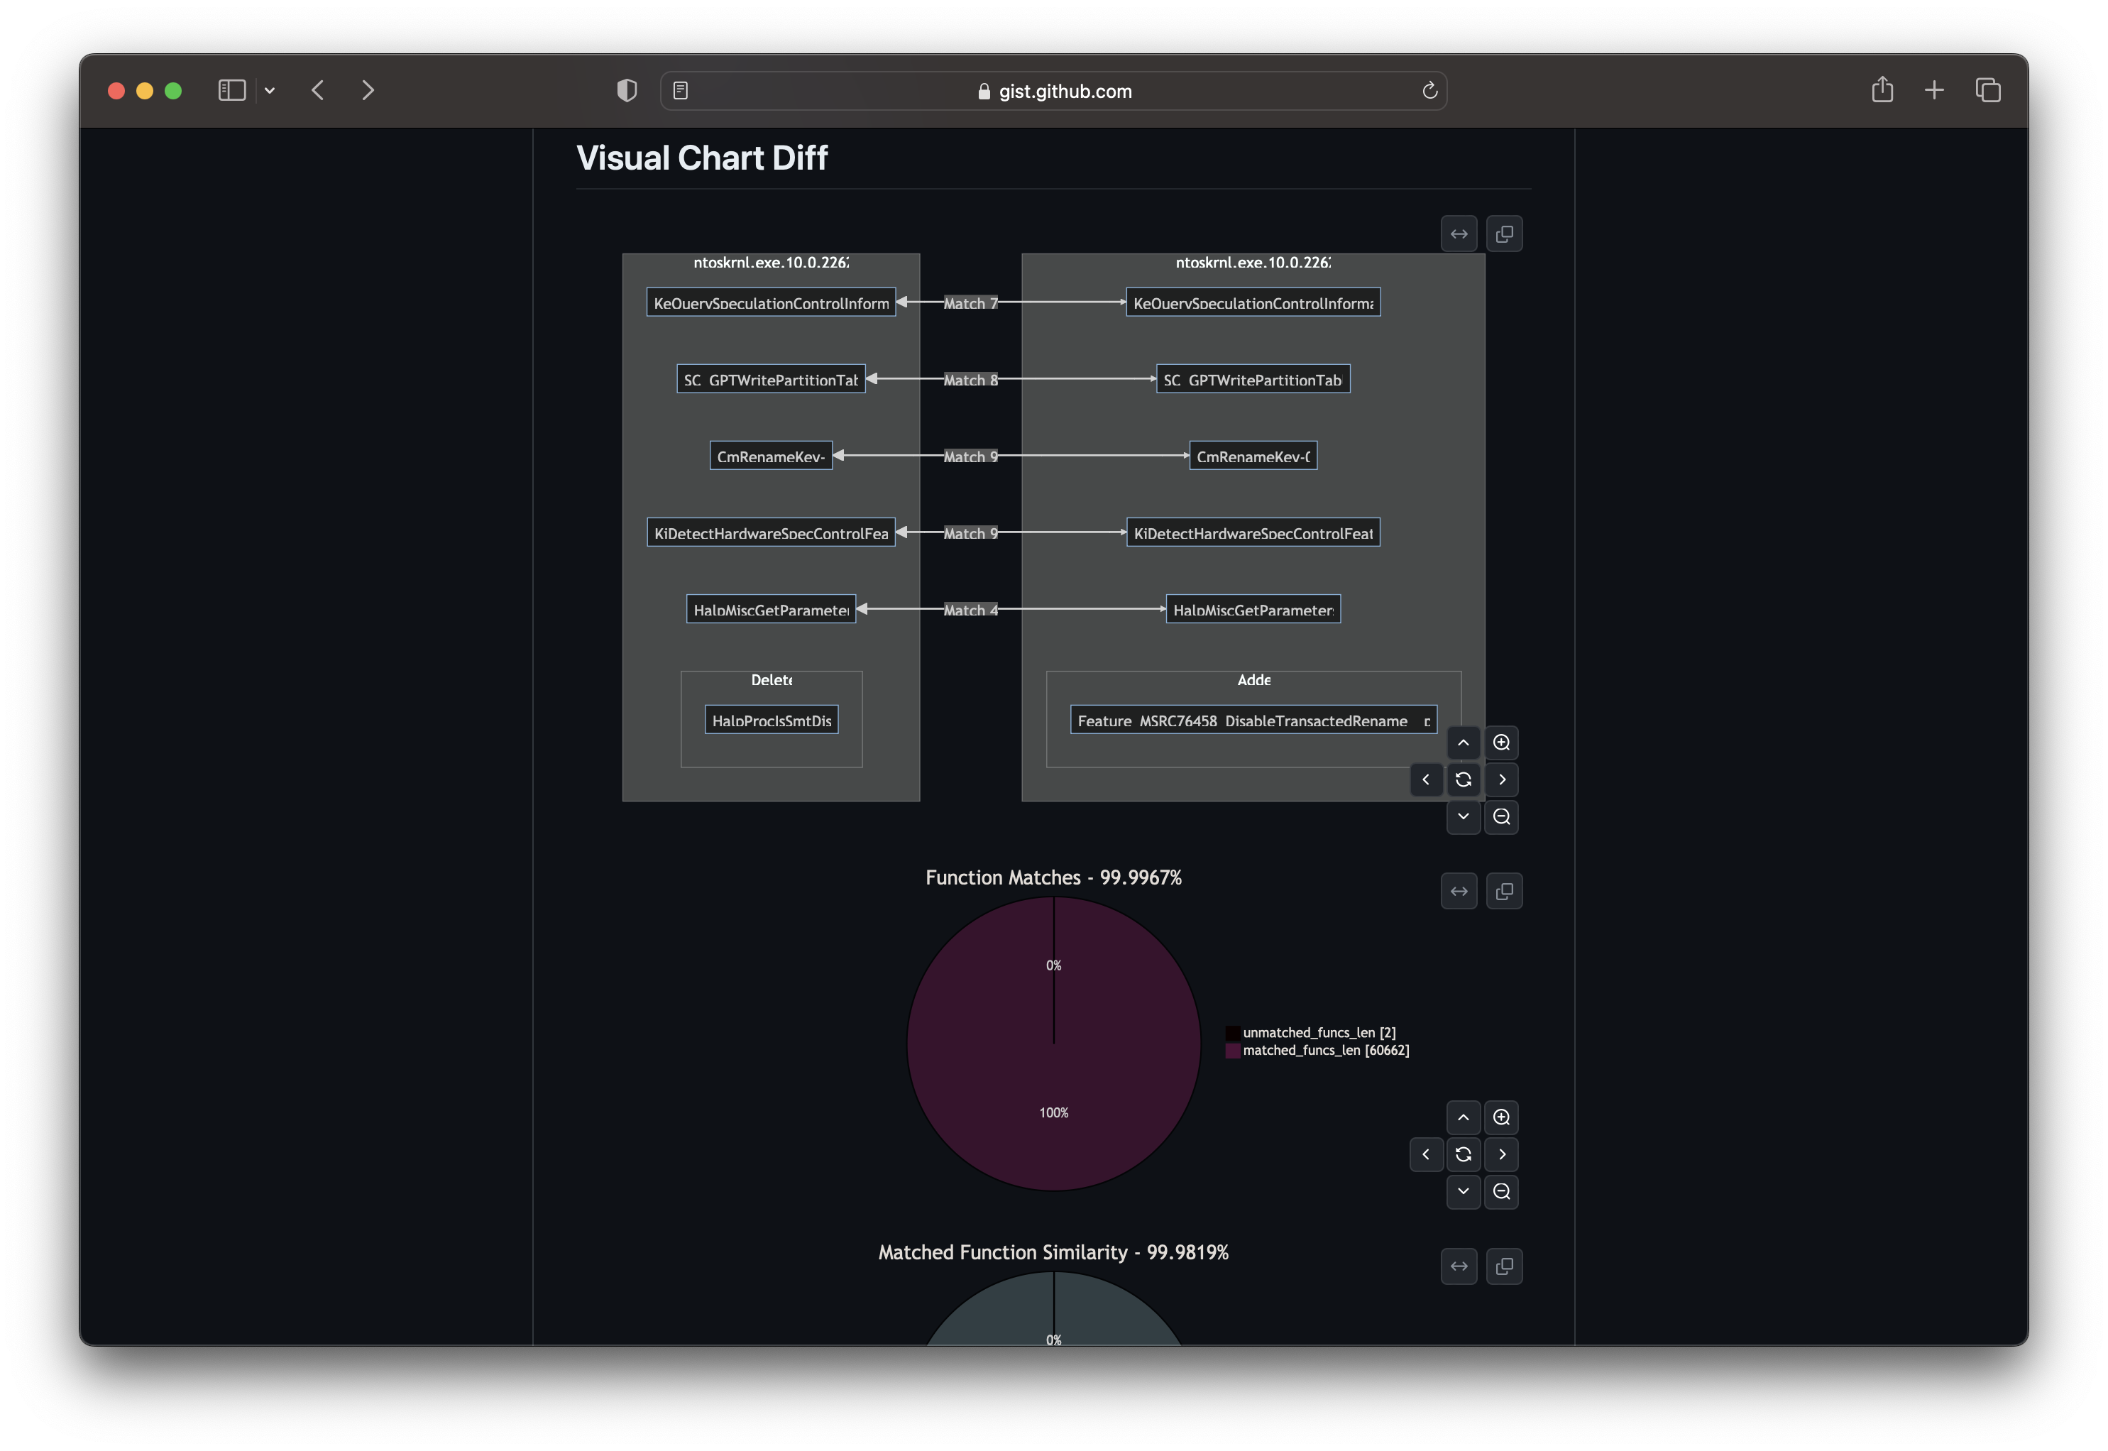Zoom out of the Function Matches chart

(x=1500, y=1191)
